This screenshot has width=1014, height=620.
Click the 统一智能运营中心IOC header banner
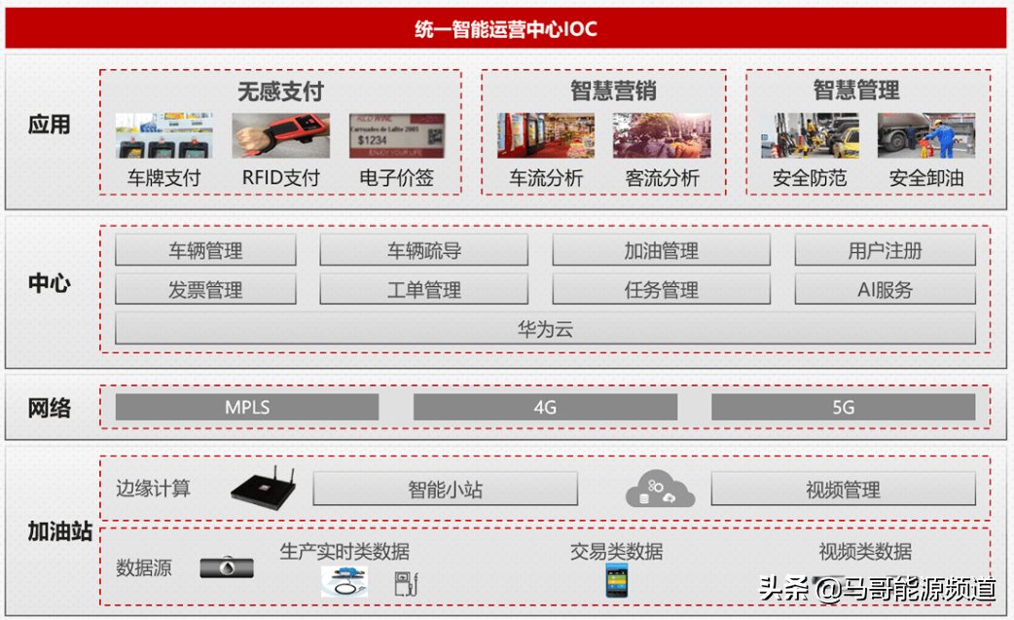507,29
